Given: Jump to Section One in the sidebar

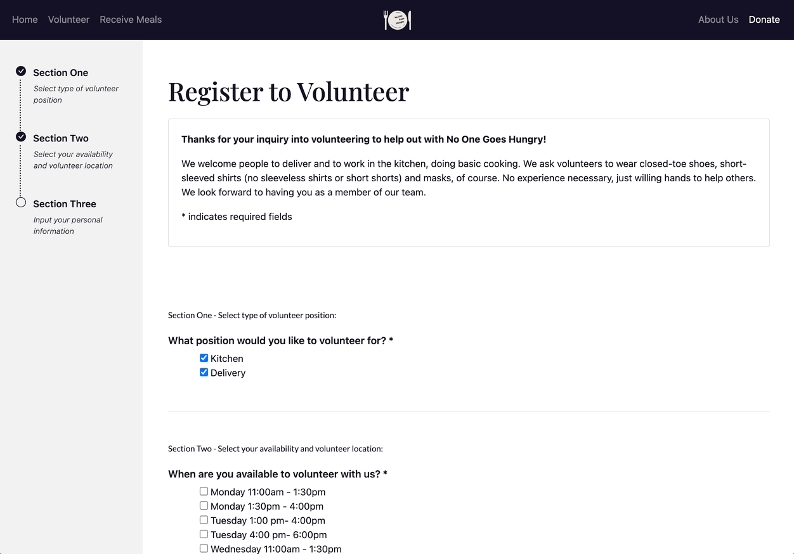Looking at the screenshot, I should (x=61, y=73).
